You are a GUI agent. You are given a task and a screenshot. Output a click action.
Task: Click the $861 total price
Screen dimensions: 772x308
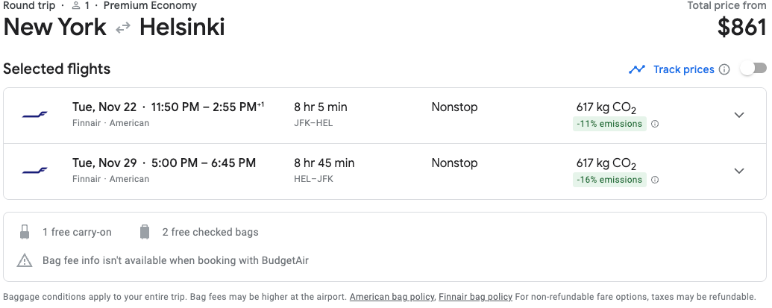pyautogui.click(x=741, y=28)
